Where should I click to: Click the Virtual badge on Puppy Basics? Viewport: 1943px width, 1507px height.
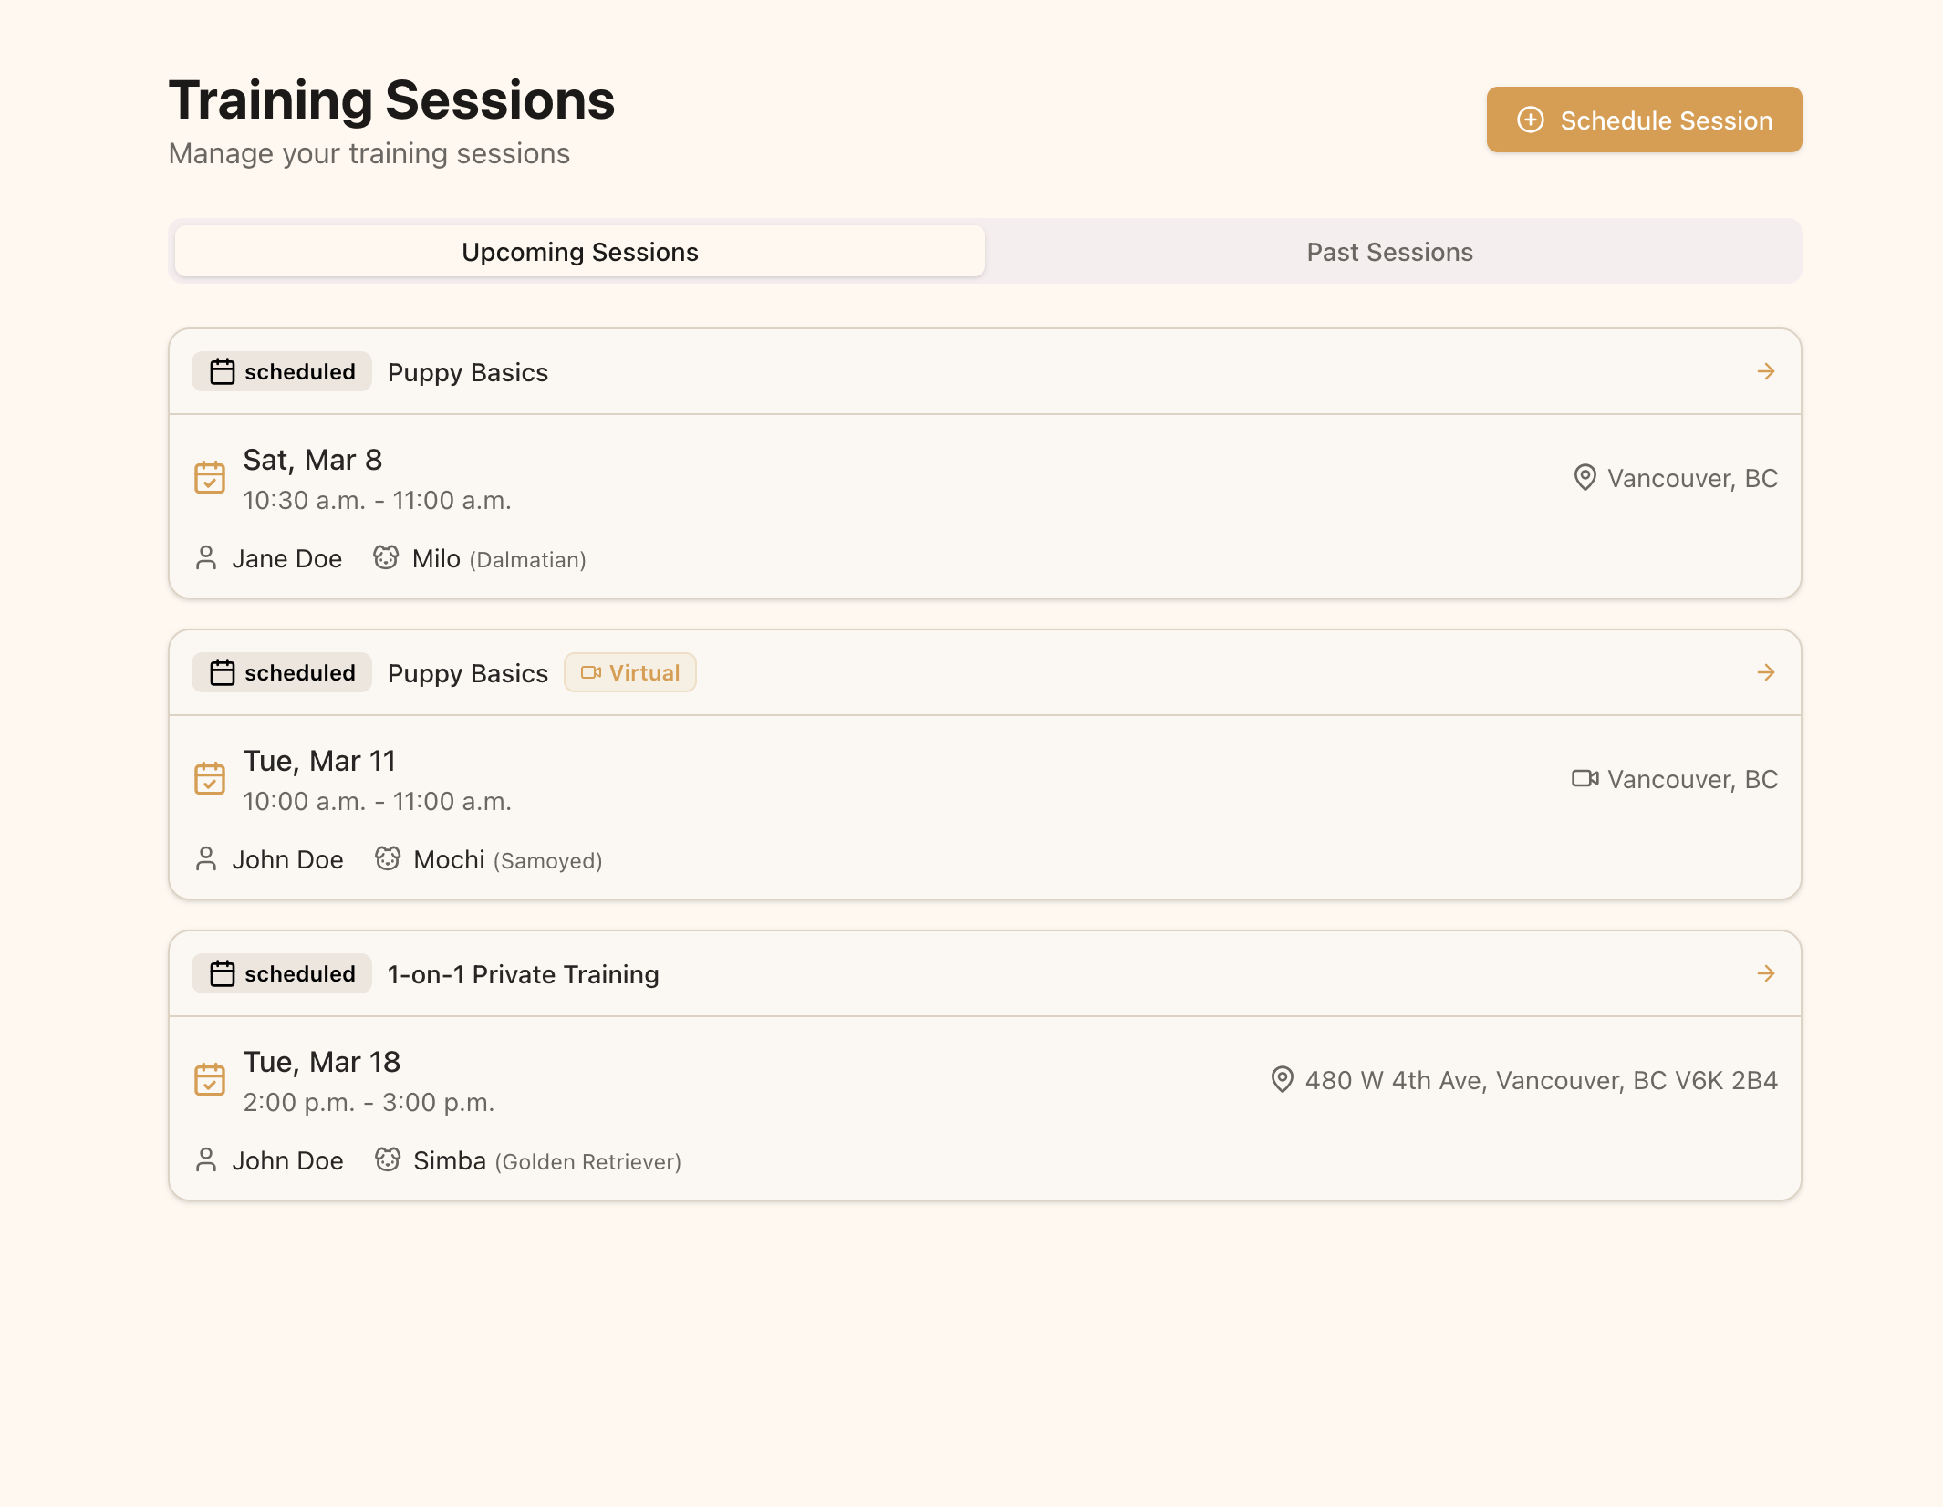click(630, 672)
